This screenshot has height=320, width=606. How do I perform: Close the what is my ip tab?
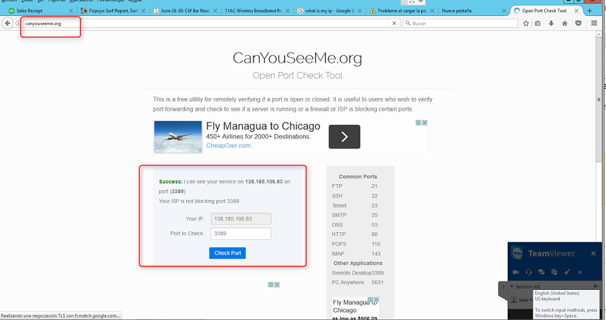click(x=359, y=11)
